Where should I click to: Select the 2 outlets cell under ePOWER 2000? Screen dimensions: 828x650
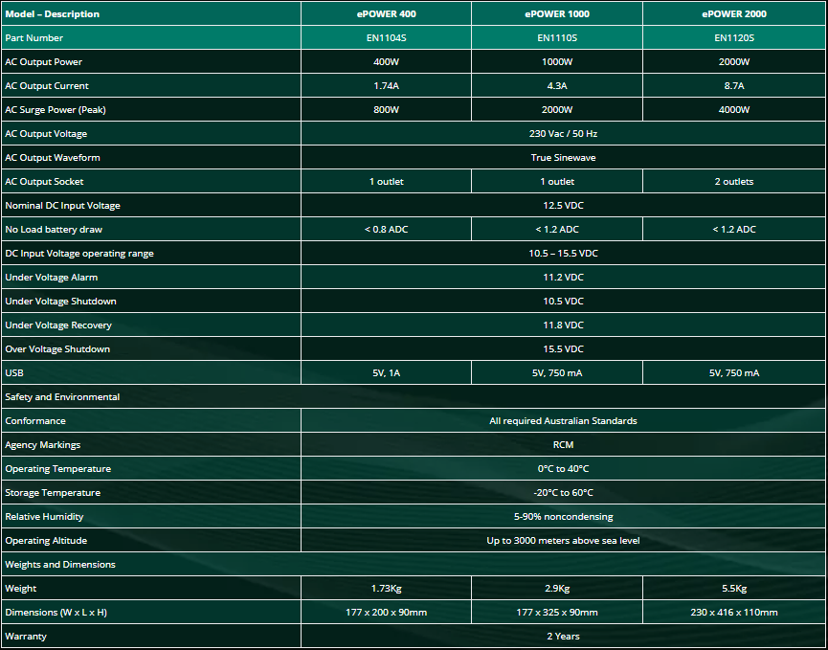734,181
